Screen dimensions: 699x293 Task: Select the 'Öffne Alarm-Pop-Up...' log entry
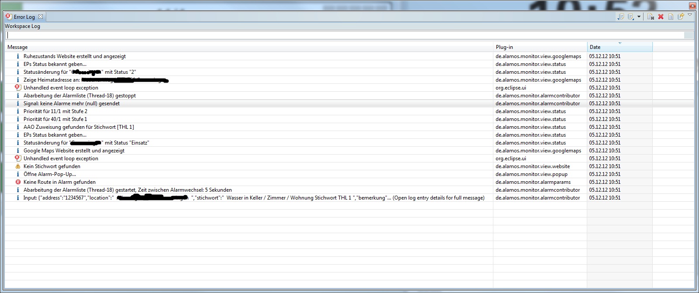click(x=49, y=174)
